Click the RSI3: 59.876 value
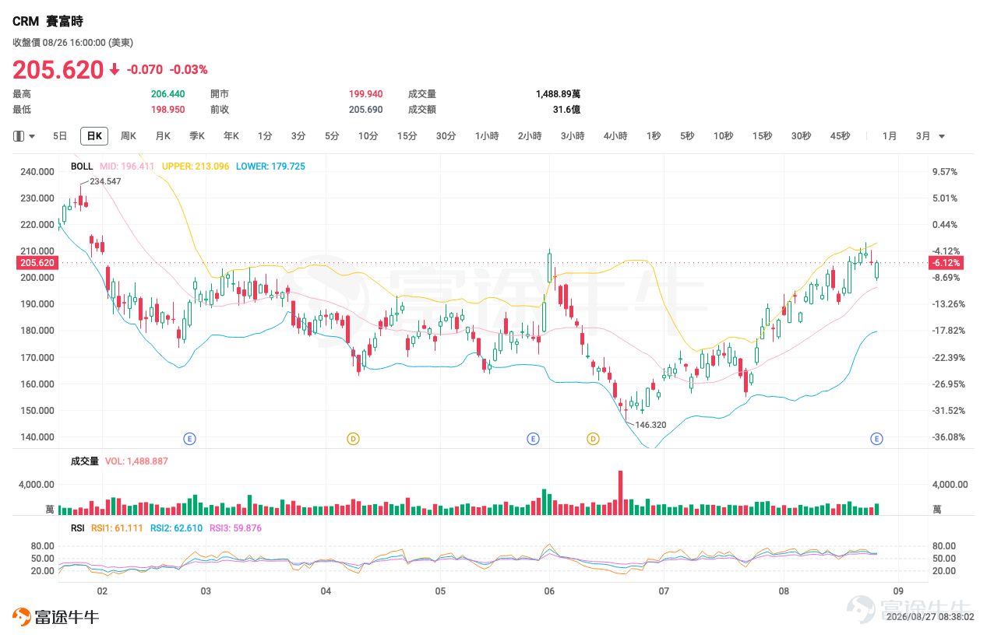Screen dimensions: 987x638 point(235,528)
